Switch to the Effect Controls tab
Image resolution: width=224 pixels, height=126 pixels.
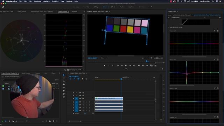click(x=22, y=11)
